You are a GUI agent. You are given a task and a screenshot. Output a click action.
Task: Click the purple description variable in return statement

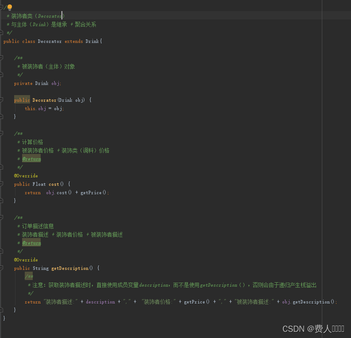click(100, 302)
